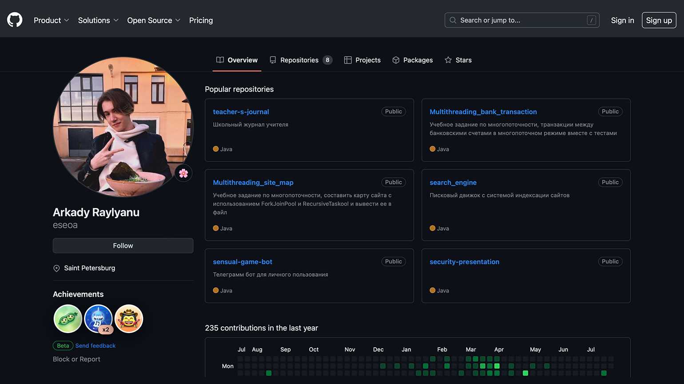684x384 pixels.
Task: Click the Sign up button
Action: (659, 20)
